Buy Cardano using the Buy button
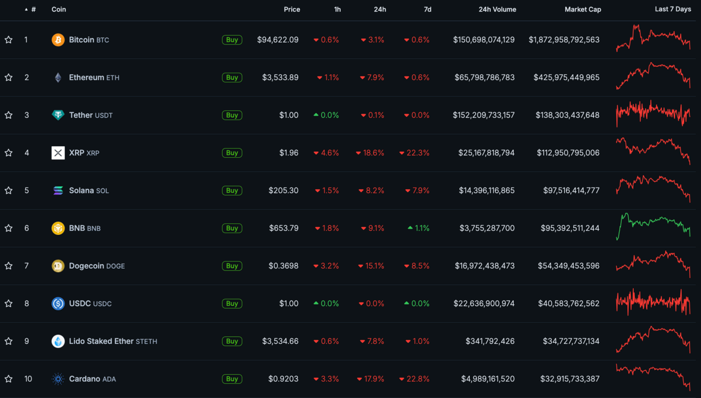 [232, 379]
